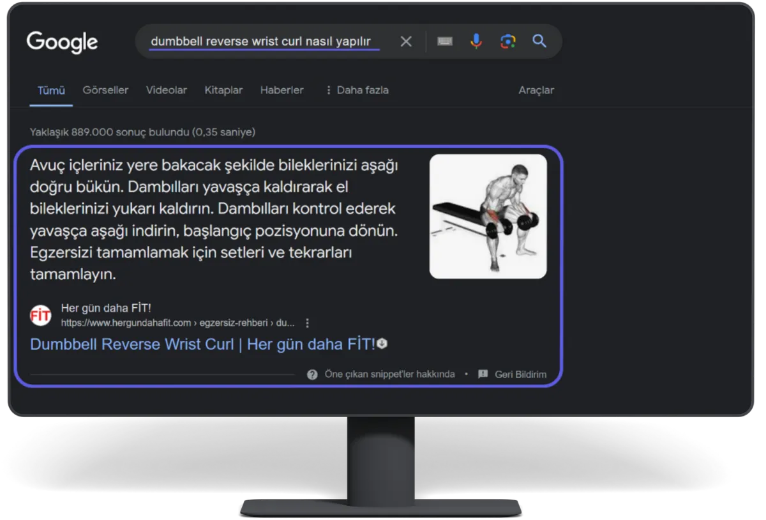This screenshot has width=766, height=520.
Task: Select the Tümü tab
Action: point(51,90)
